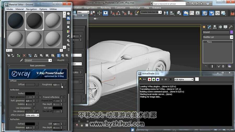Click the spinner snap toggle icon
The height and width of the screenshot is (132, 235).
click(130, 13)
